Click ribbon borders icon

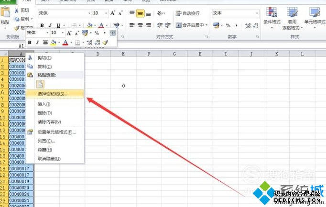tap(74, 25)
